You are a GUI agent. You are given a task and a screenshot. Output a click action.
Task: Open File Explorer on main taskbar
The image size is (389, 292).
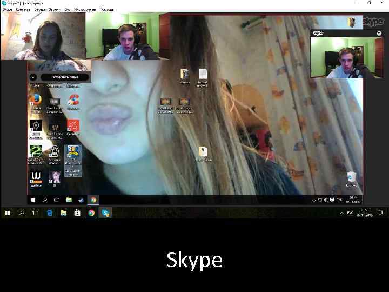[x=64, y=213]
